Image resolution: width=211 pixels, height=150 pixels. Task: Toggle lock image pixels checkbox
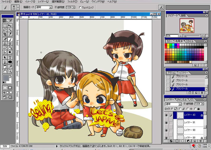click(180, 109)
